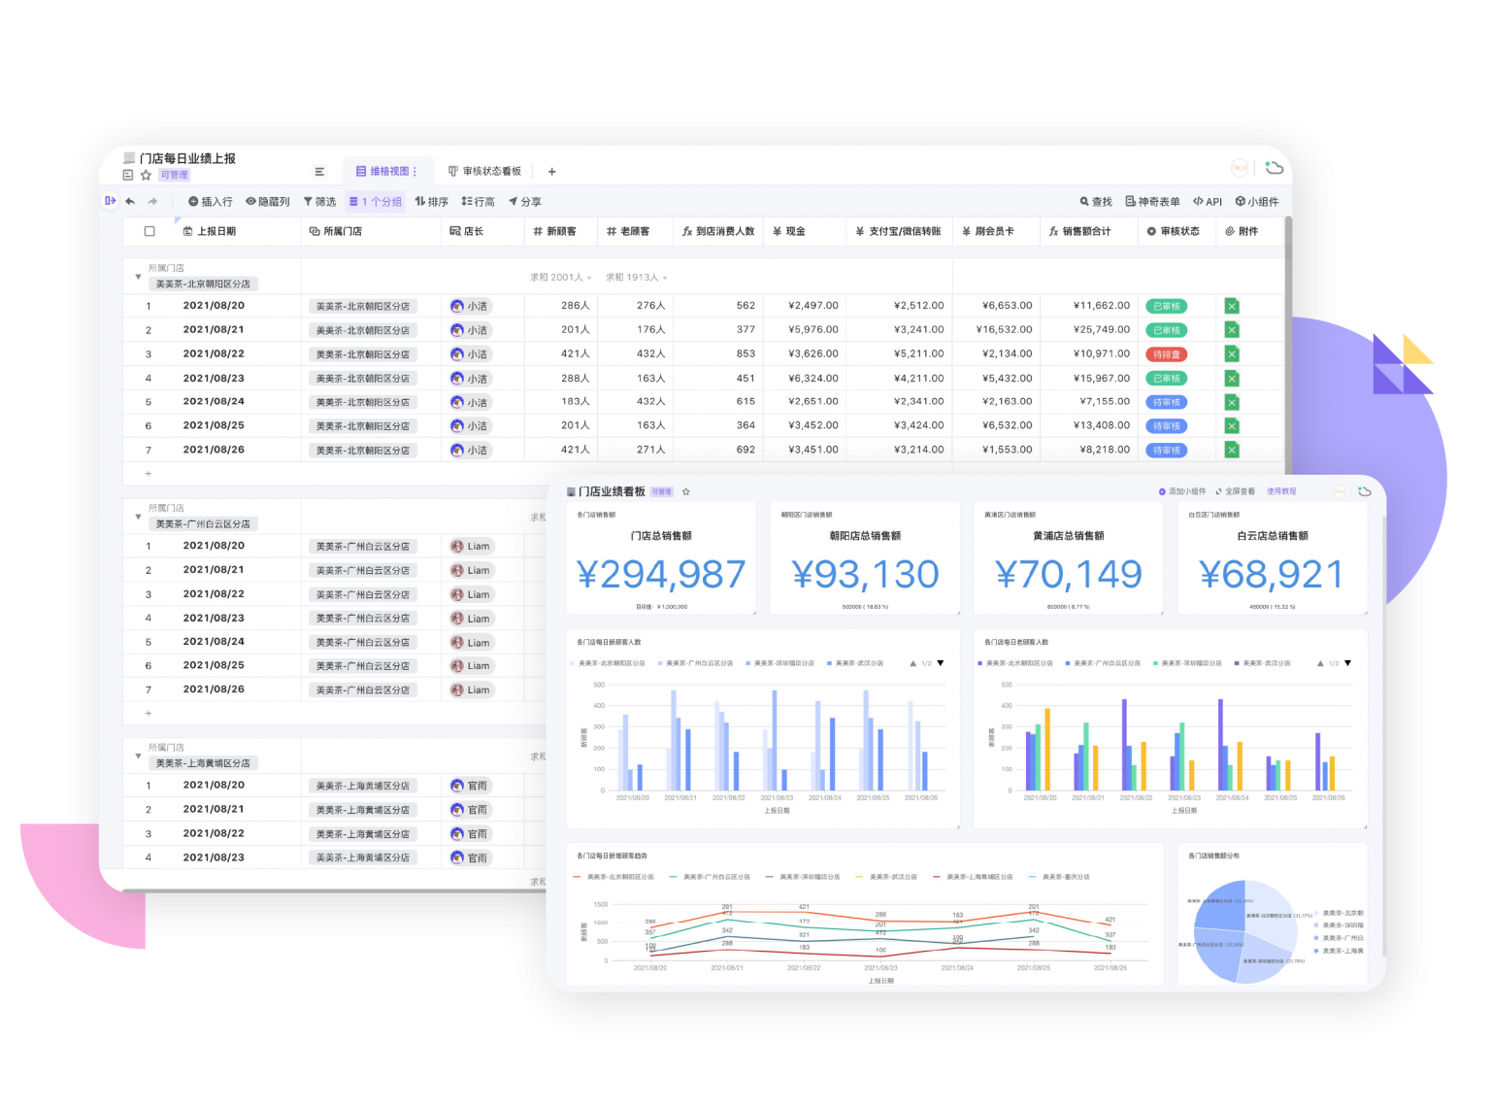Open the 筛选 filter tool

point(319,202)
